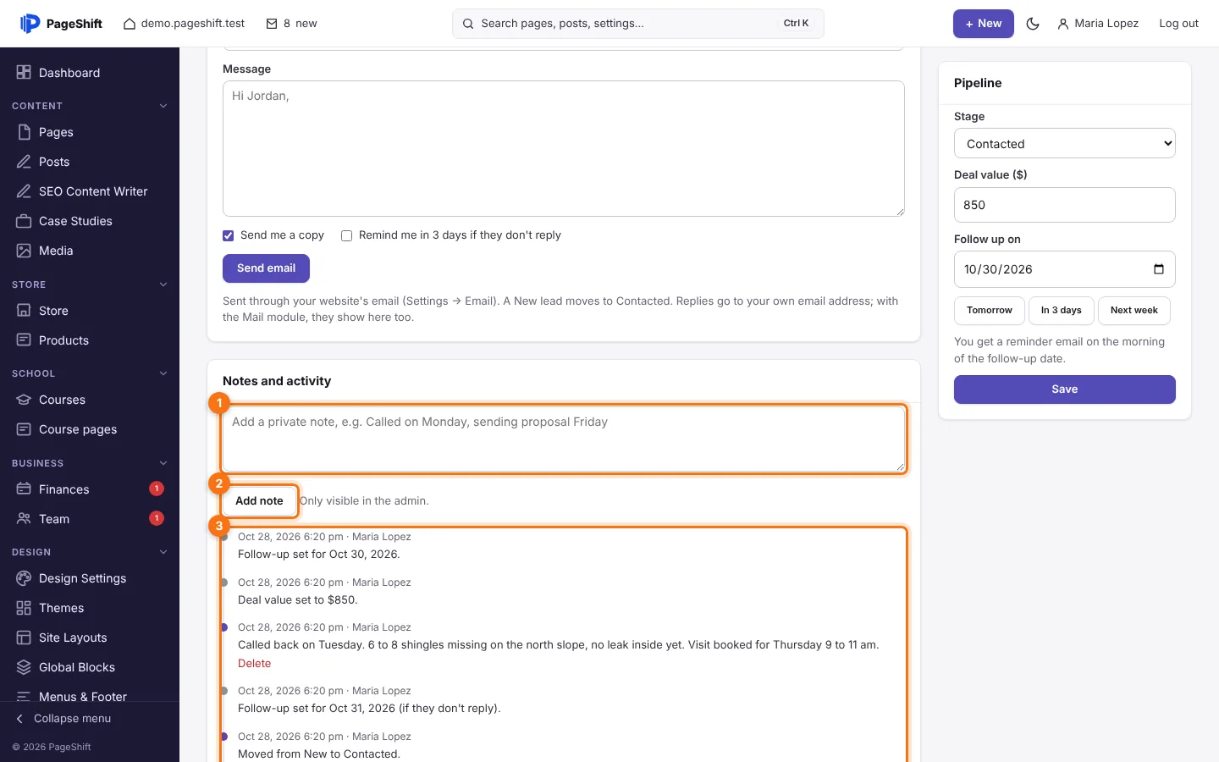Click the SEO Content Writer pen icon
The image size is (1219, 762).
(24, 191)
